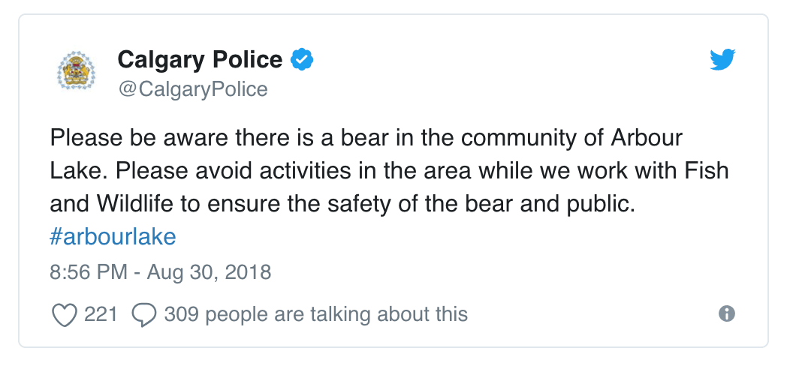The height and width of the screenshot is (366, 793).
Task: Follow the #arbourlake hashtag link
Action: [x=113, y=236]
